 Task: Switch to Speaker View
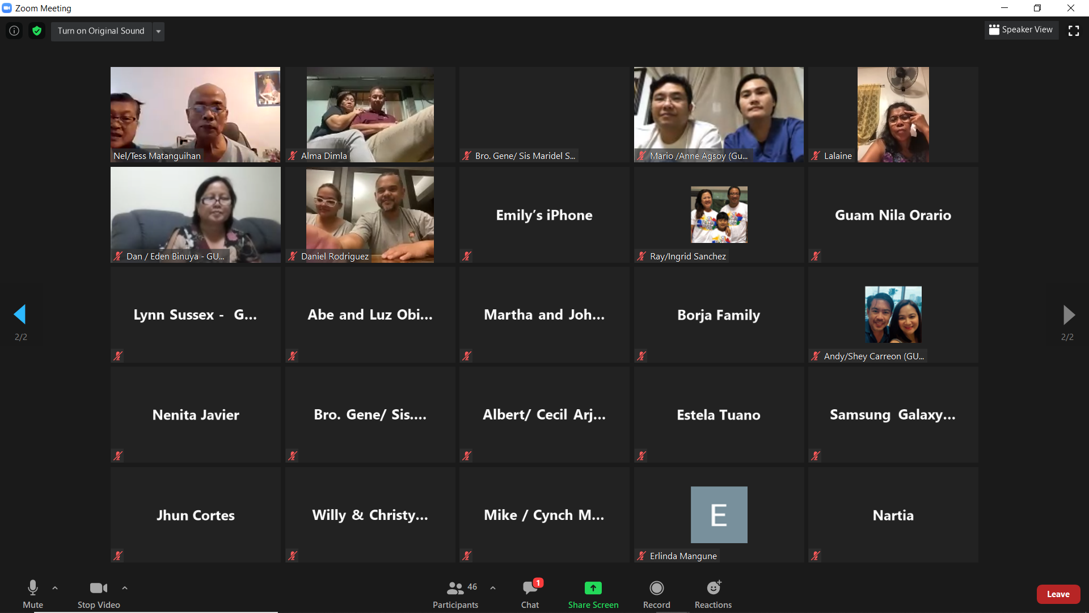pyautogui.click(x=1021, y=30)
